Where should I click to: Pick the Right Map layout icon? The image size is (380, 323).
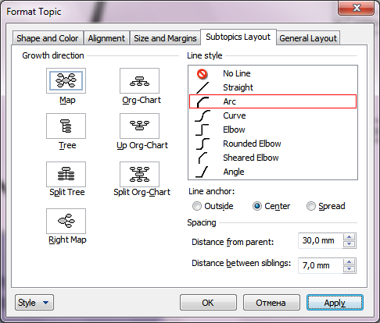pyautogui.click(x=66, y=221)
